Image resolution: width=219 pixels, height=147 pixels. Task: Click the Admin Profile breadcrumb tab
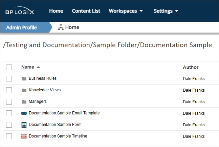coord(22,27)
